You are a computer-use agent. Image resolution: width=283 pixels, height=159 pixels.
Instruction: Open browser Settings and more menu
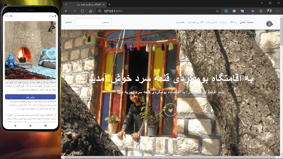[278, 11]
